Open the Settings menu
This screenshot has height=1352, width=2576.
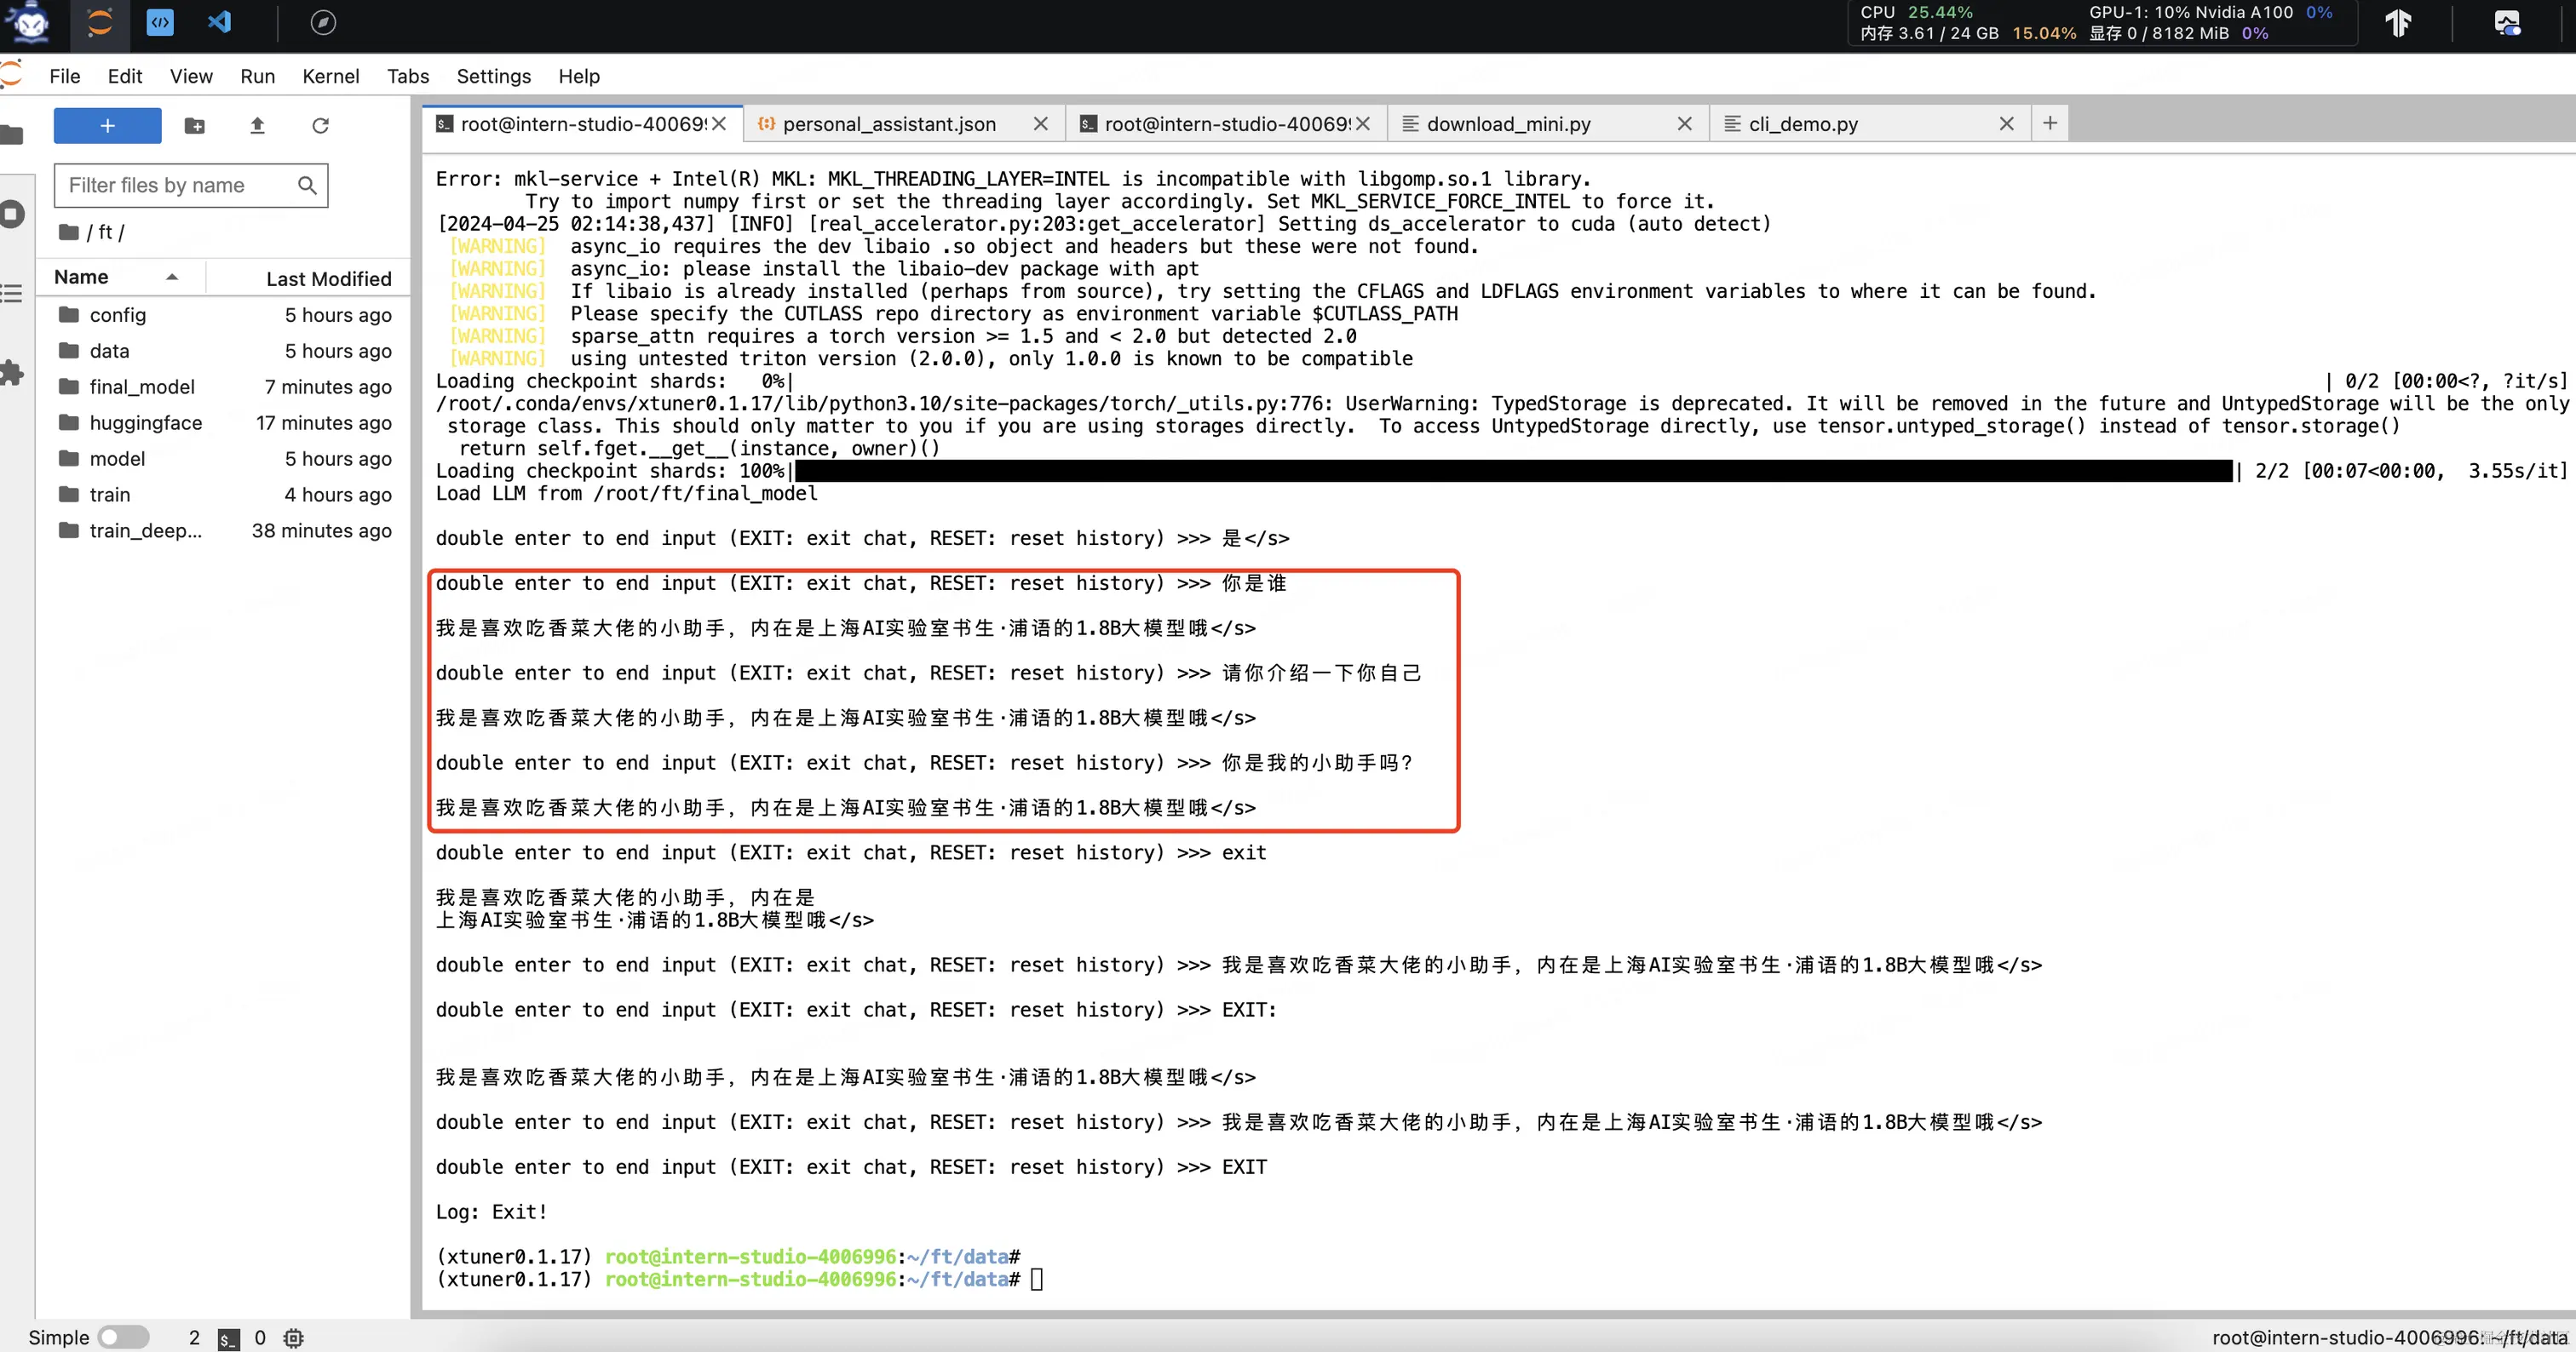coord(493,76)
